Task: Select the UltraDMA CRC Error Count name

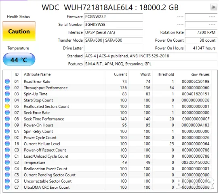Action: point(47,187)
